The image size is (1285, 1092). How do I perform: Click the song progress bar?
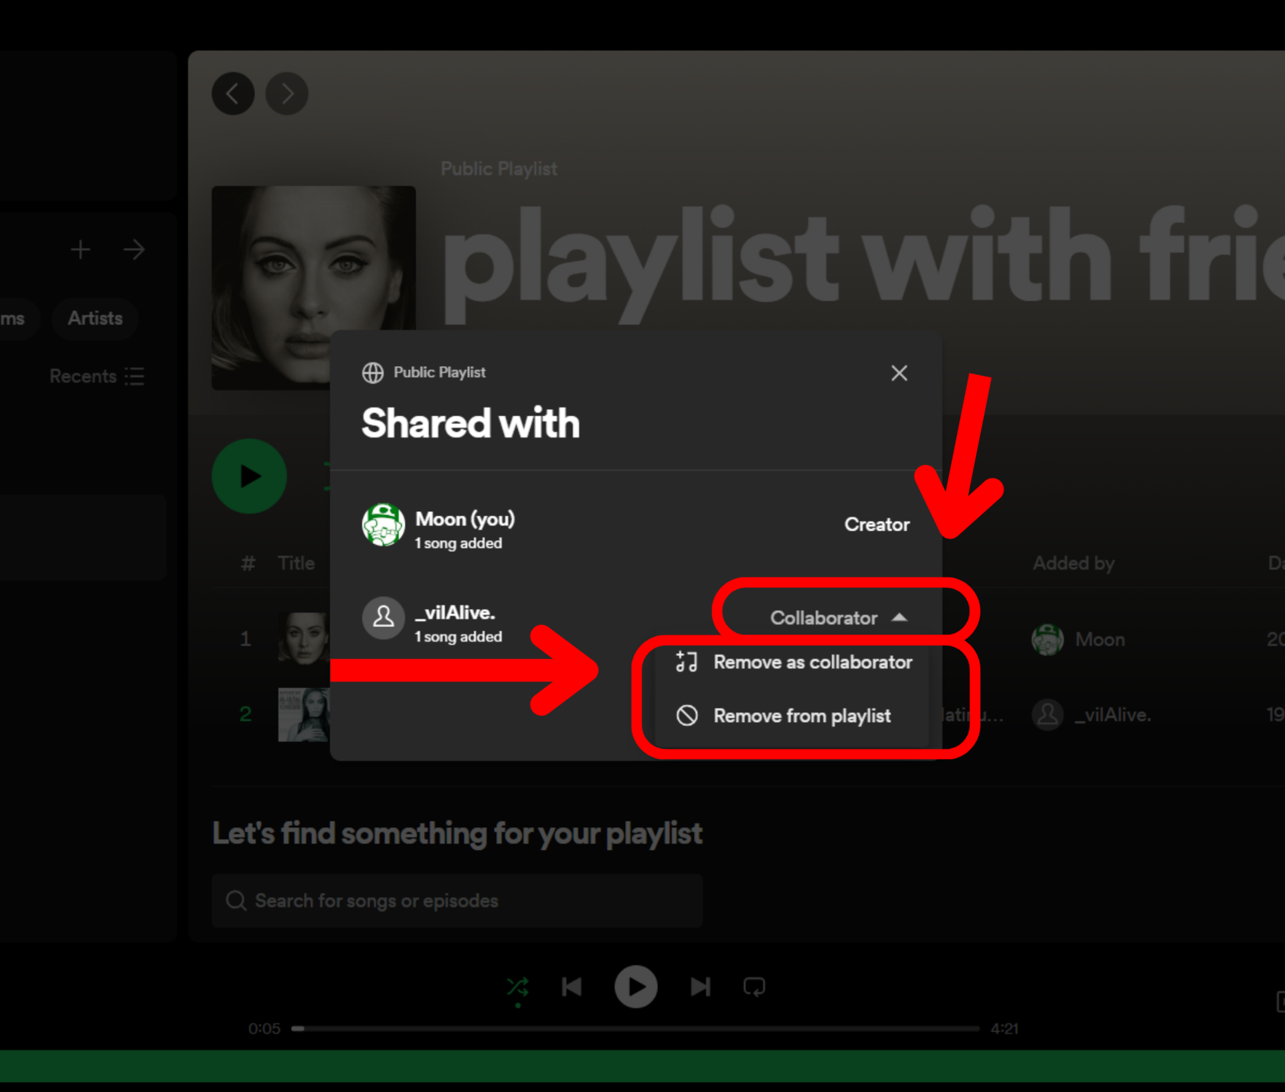click(634, 1028)
